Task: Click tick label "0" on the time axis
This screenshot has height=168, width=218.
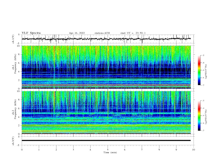Action: click(x=22, y=150)
